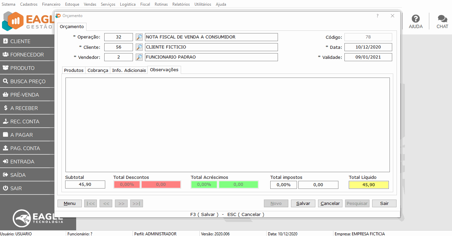Click the A RECEBER sidebar item
Viewport: 452px width, 236px height.
(x=27, y=108)
